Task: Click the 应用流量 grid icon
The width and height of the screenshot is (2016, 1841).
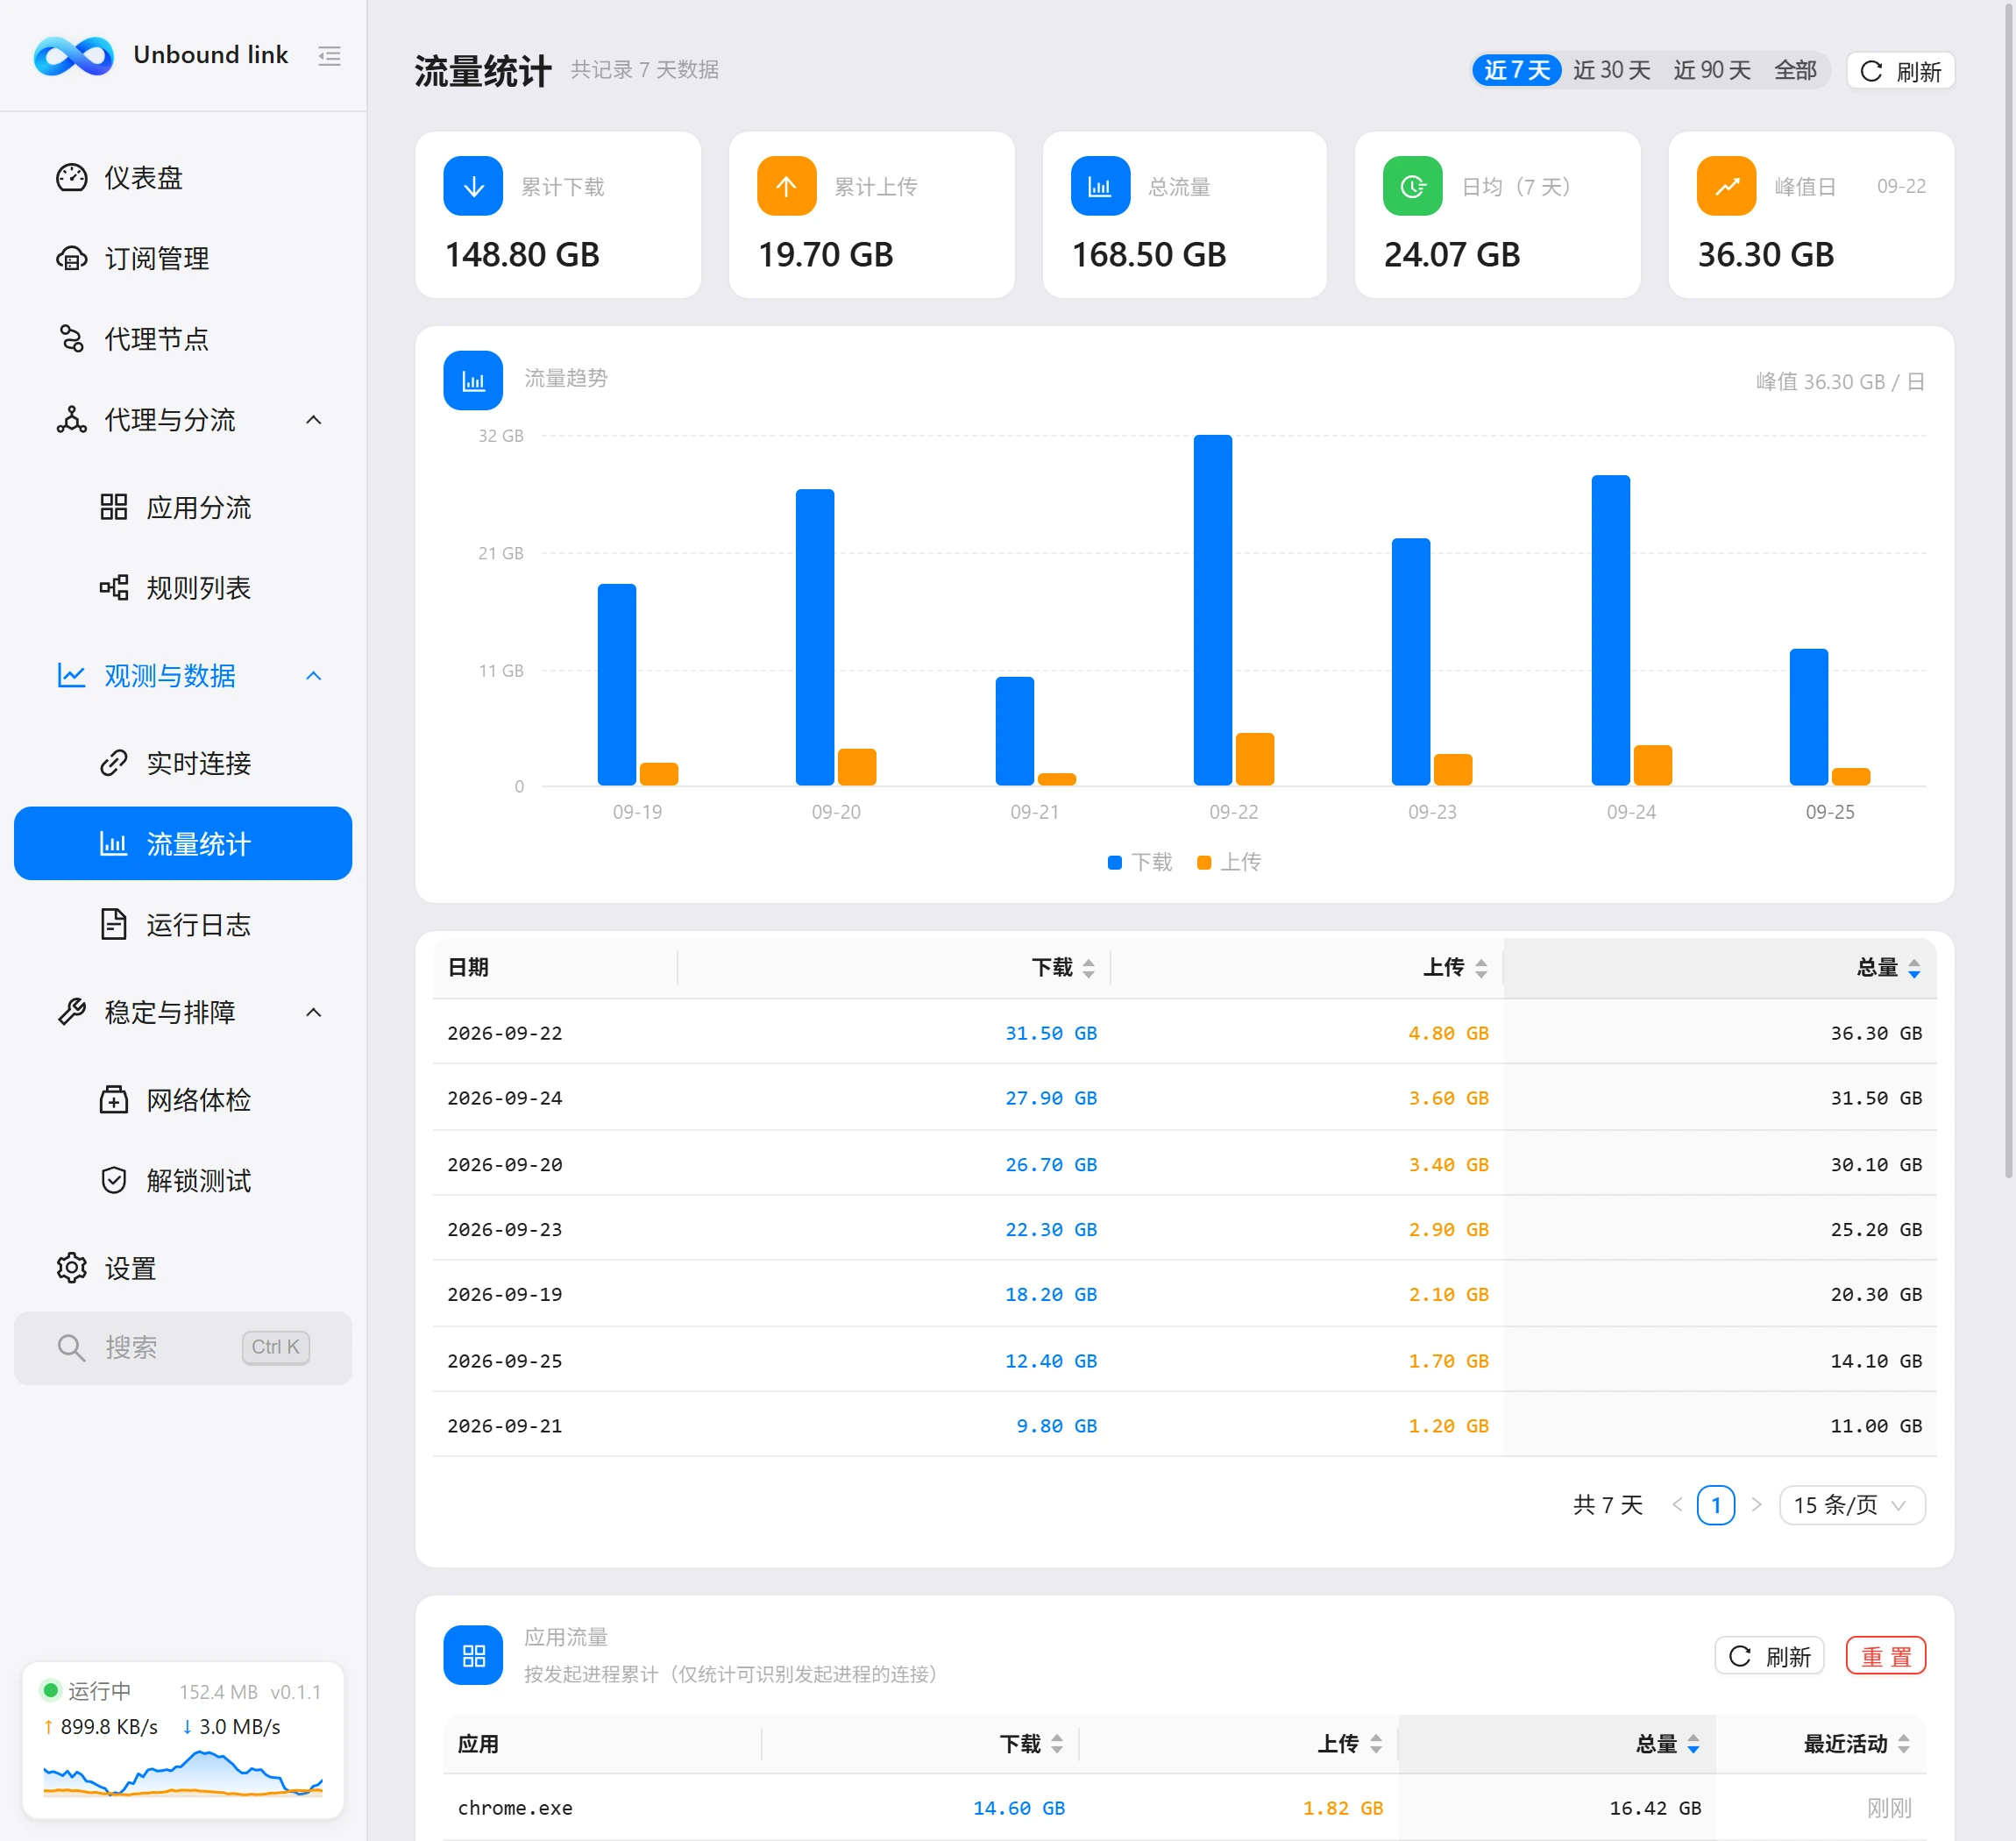Action: point(473,1656)
